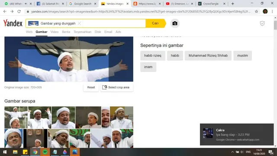277x156 pixels.
Task: Open the Windows Start menu
Action: tap(5, 152)
